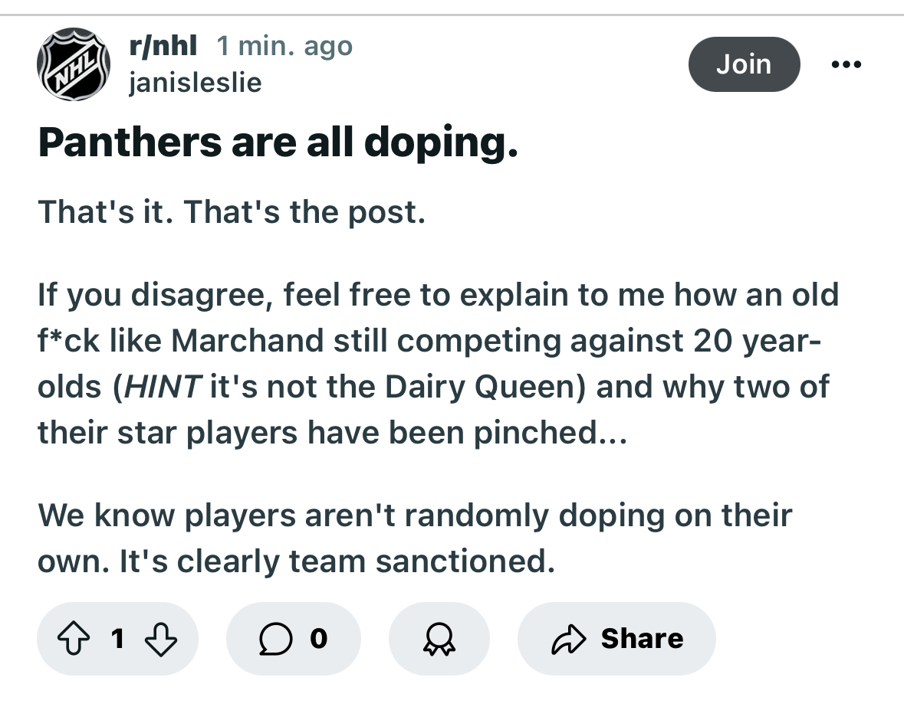Click the comment count 0

(318, 639)
